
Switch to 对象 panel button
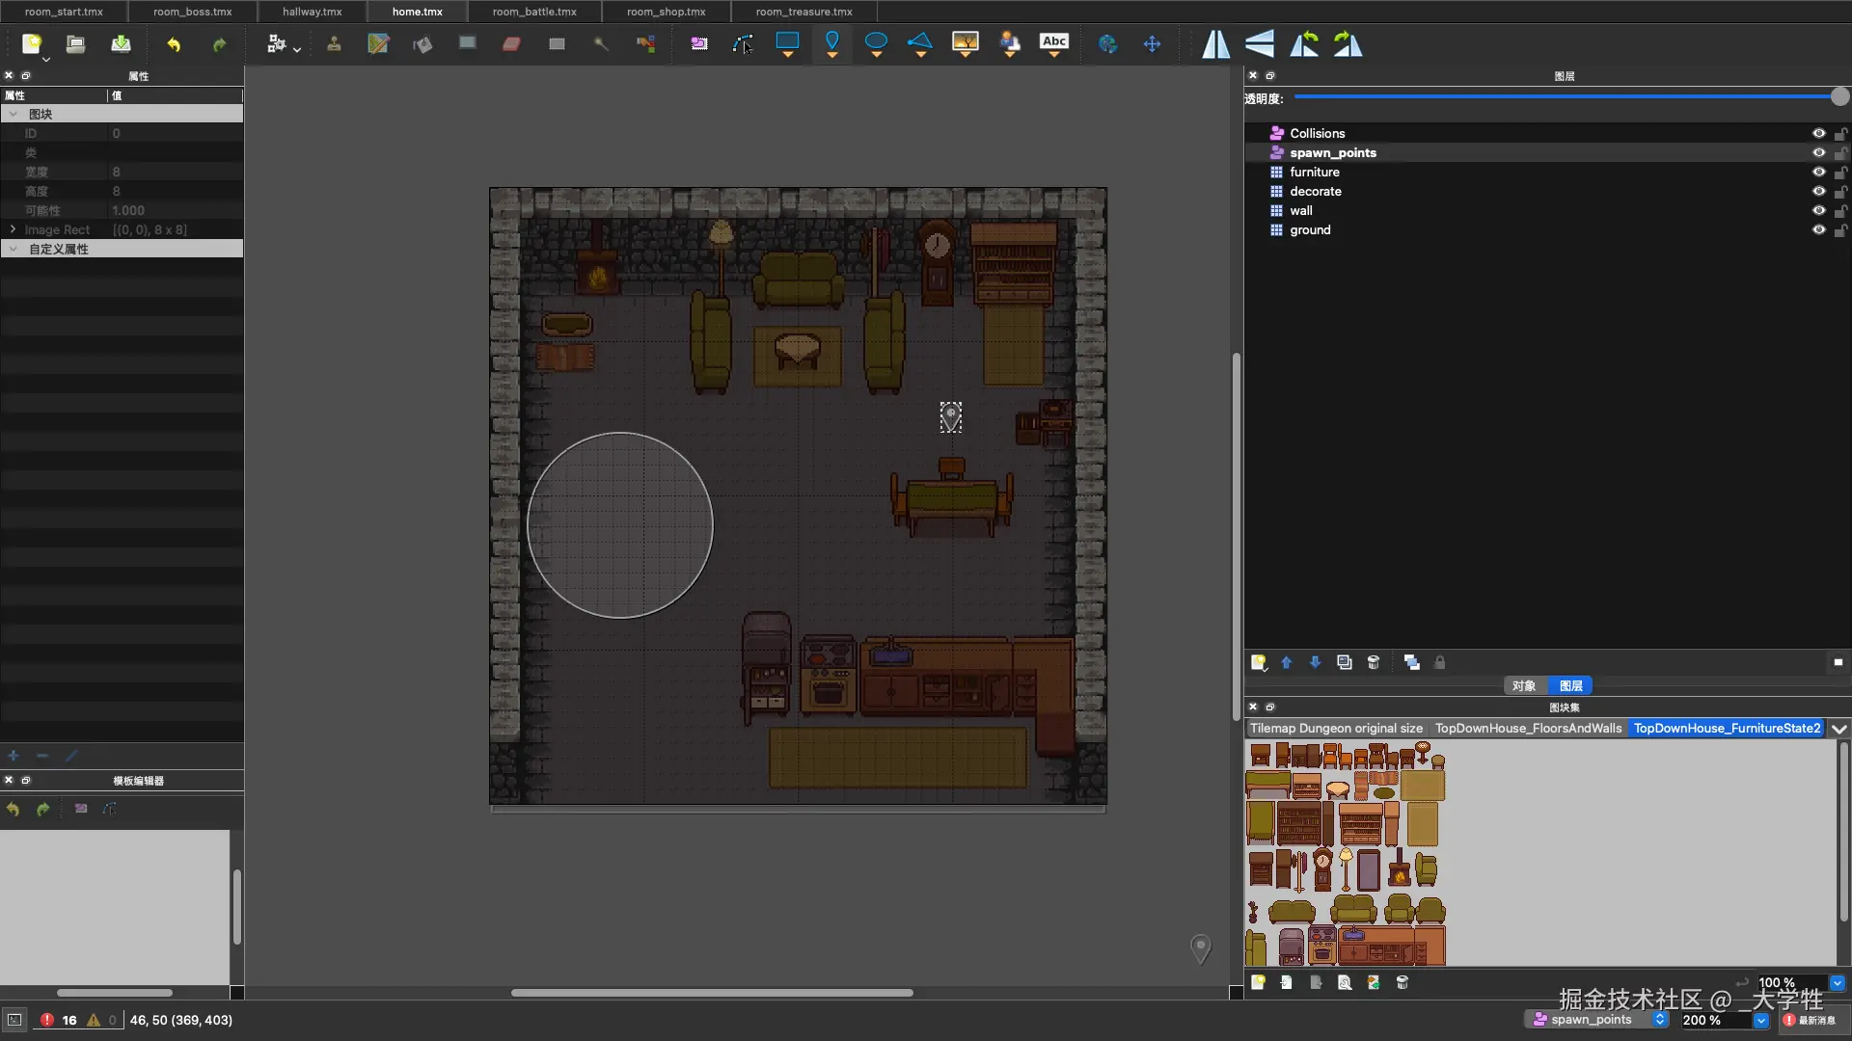click(x=1524, y=685)
